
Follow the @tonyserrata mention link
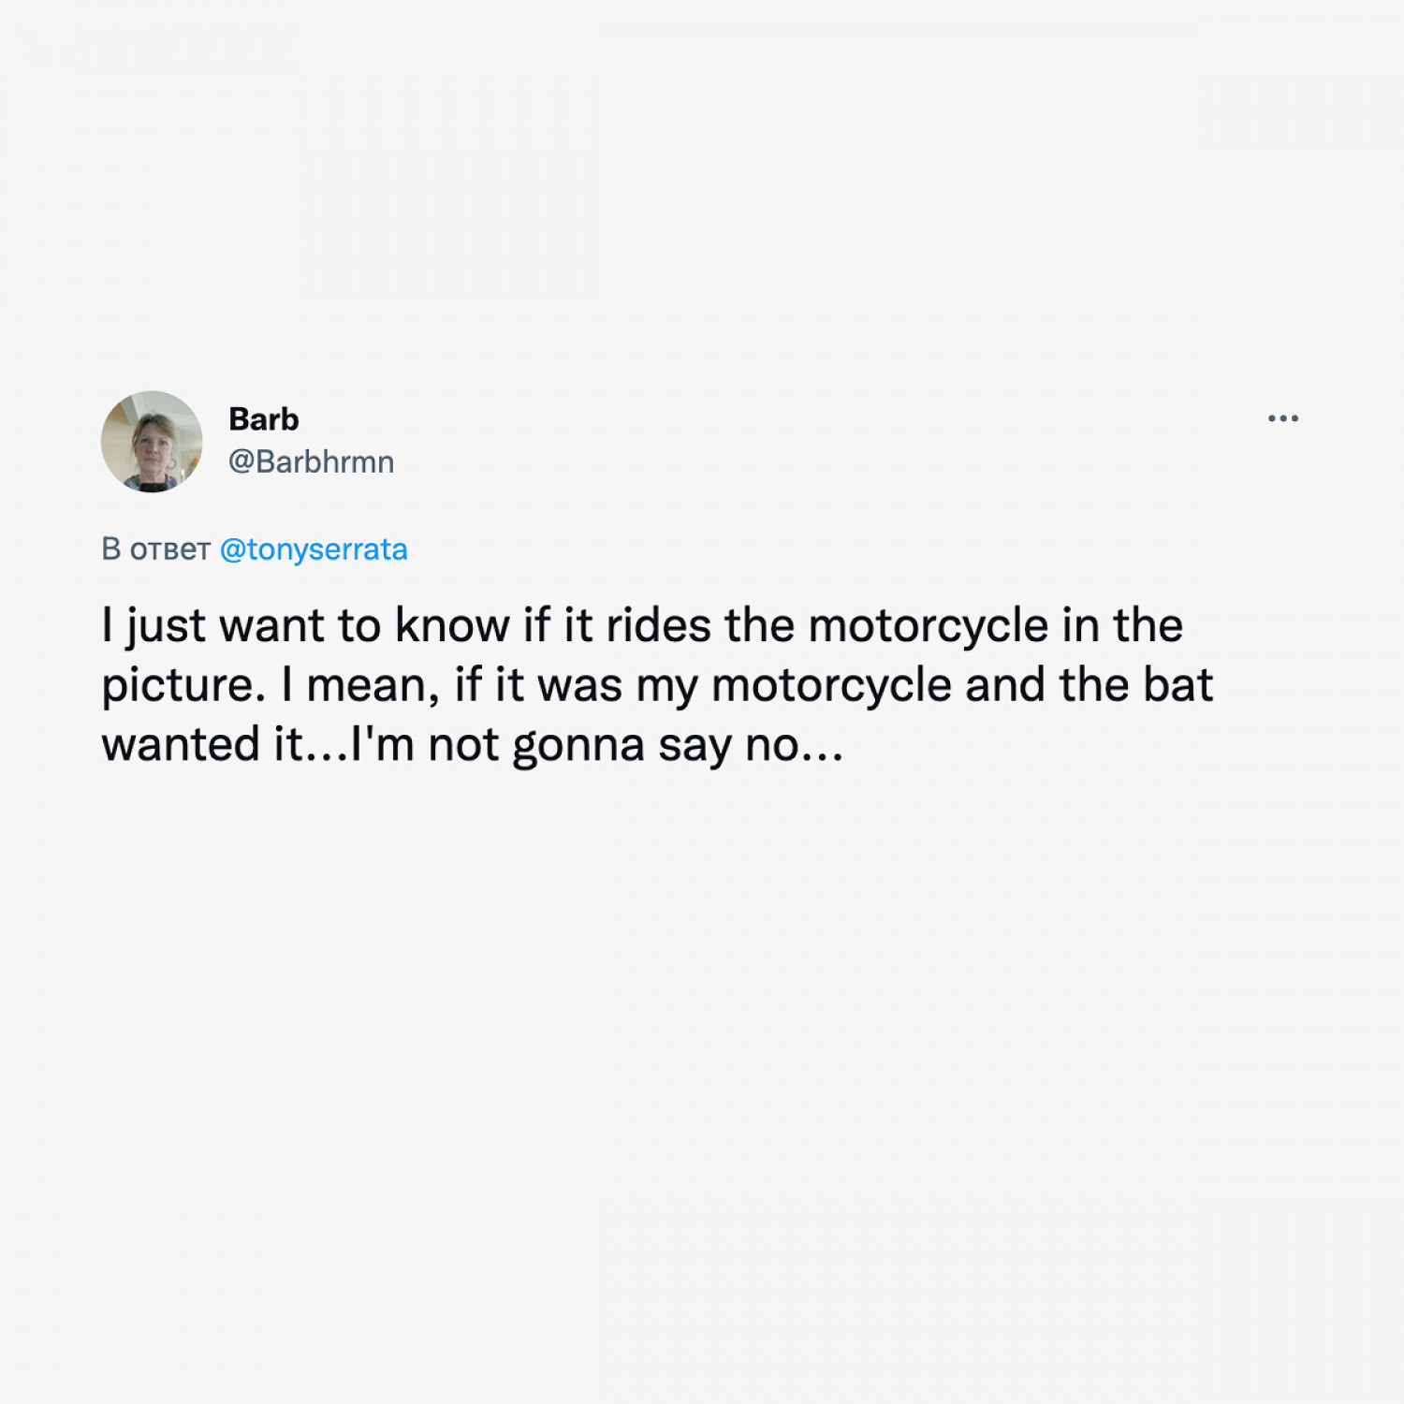tap(314, 549)
